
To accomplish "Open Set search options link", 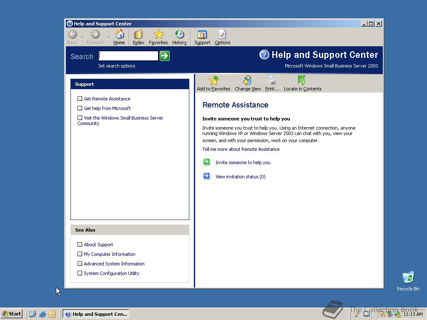I will [x=117, y=66].
